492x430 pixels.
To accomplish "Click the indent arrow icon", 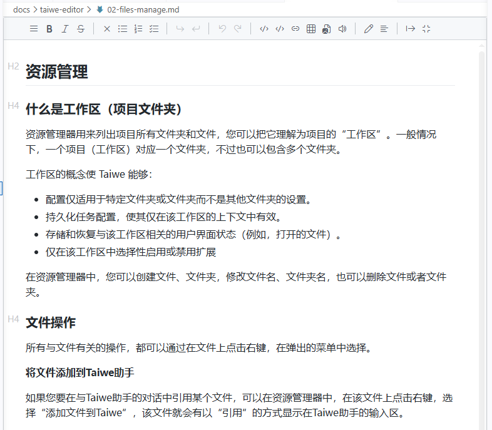I will click(x=410, y=29).
